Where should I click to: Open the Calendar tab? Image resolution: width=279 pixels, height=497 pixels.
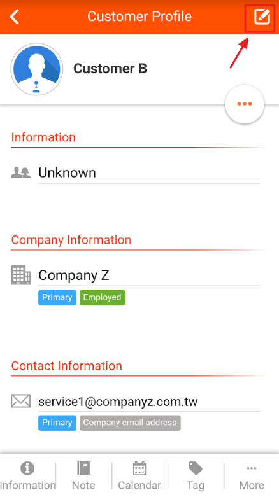coord(139,475)
